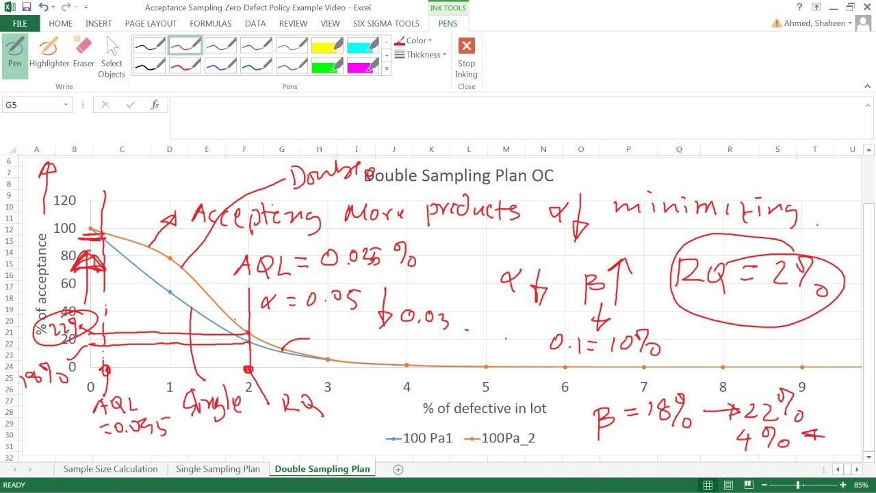Select the Double Sampling Plan sheet tab
The image size is (876, 493).
(x=322, y=469)
